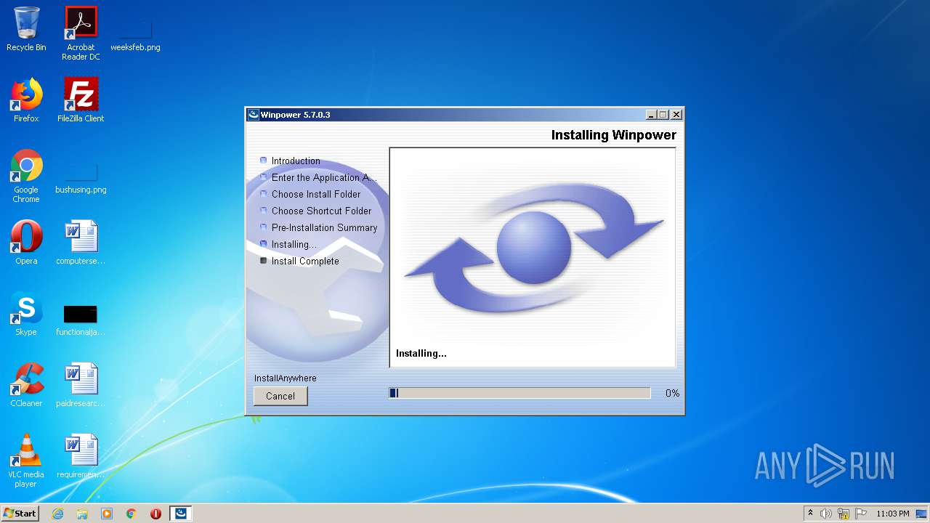Switch to Winpower installer taskbar button
930x523 pixels.
pyautogui.click(x=181, y=513)
